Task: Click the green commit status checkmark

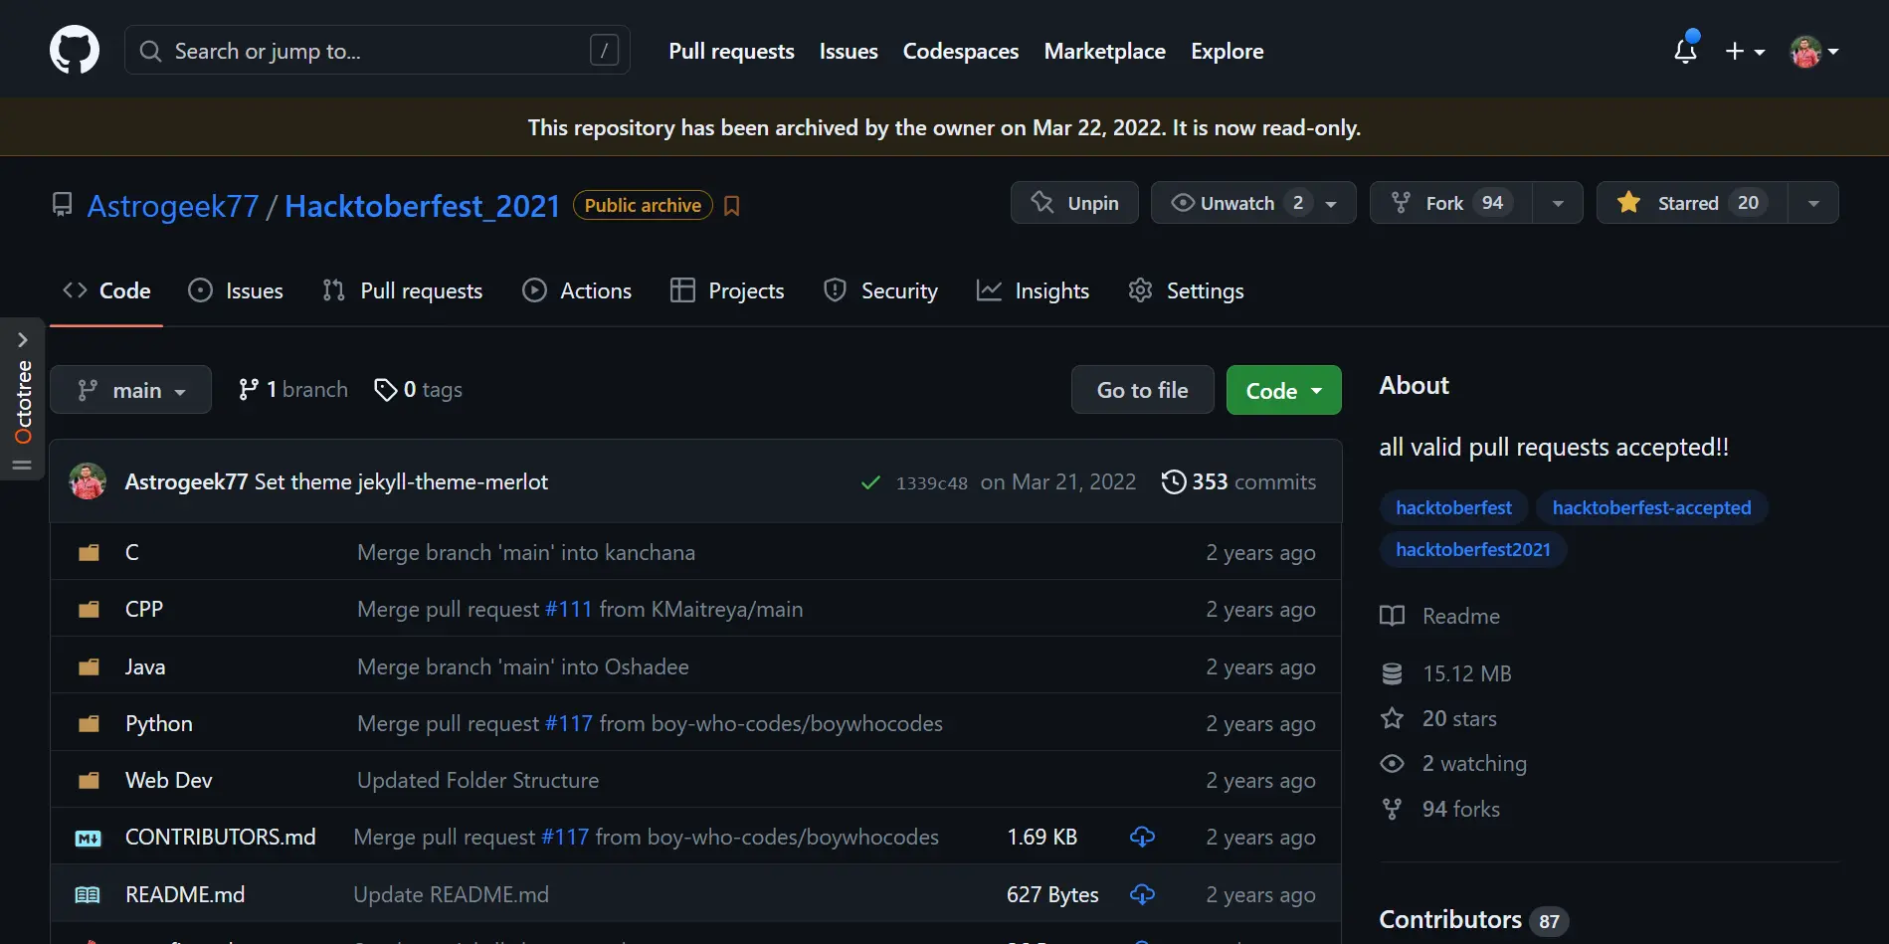Action: 870,482
